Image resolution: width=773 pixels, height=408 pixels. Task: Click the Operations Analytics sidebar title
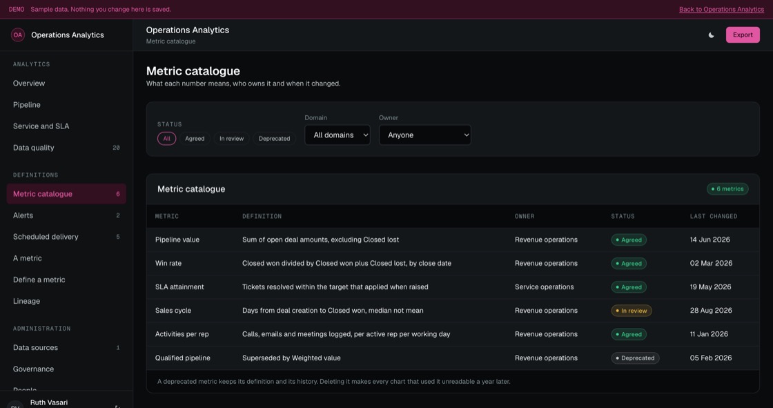68,35
